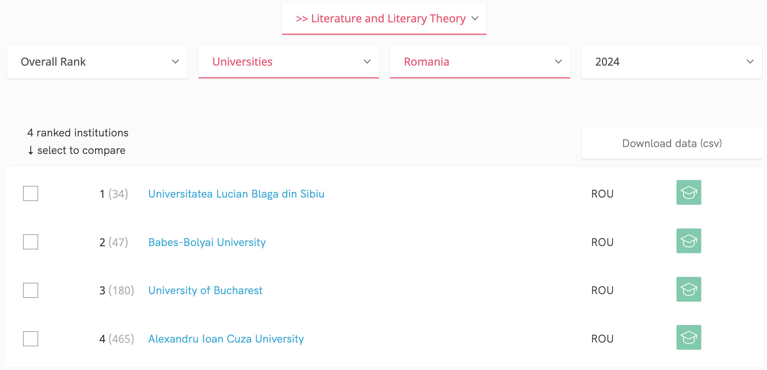Click graduation cap icon for Babes-Bolyai University
The height and width of the screenshot is (370, 767).
point(689,241)
